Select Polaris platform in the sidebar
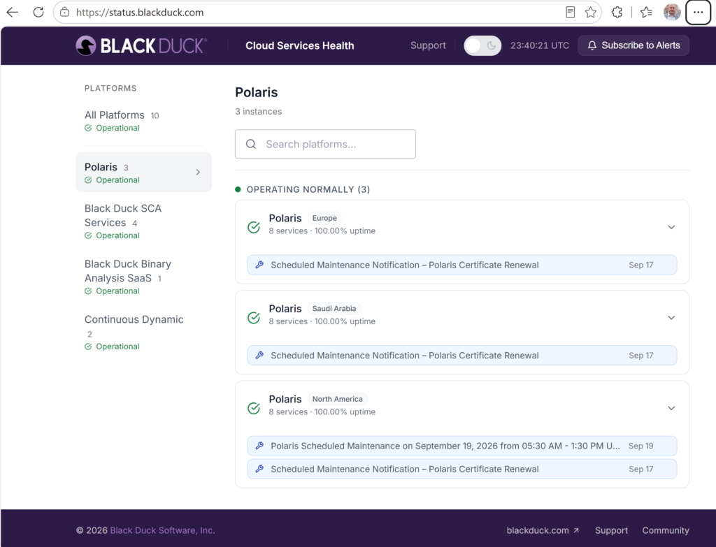 (x=143, y=173)
